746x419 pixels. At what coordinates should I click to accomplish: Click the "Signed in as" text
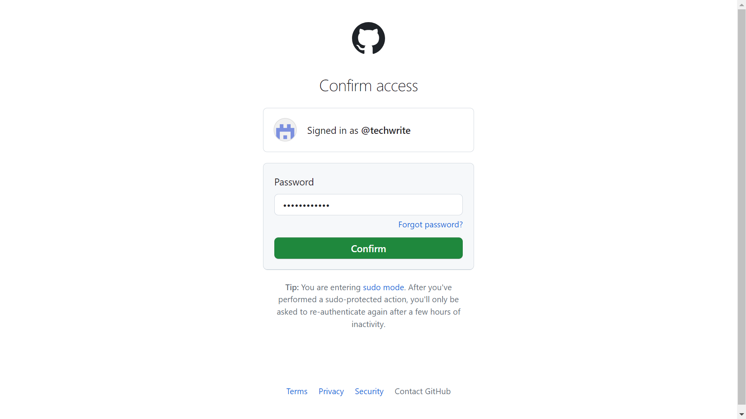coord(333,131)
